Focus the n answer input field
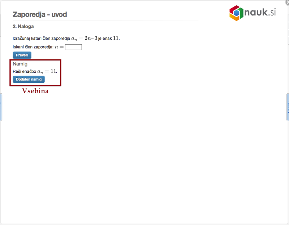The height and width of the screenshot is (225, 289). [x=73, y=47]
